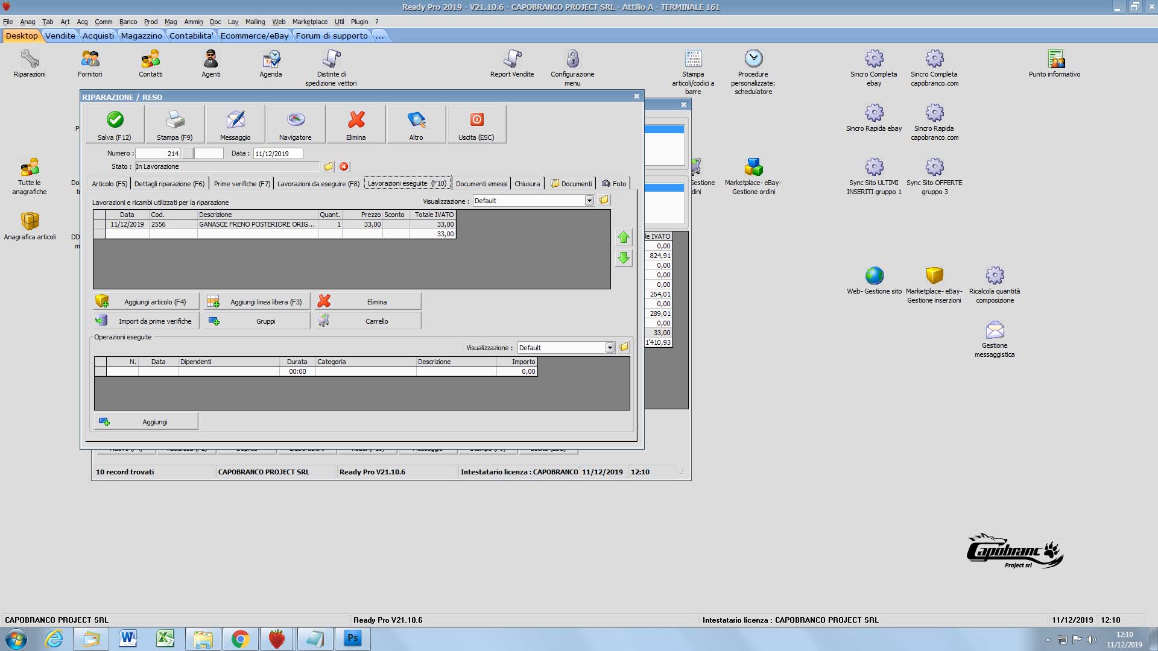Switch to Articolo (F5) tab
Image resolution: width=1158 pixels, height=651 pixels.
pos(110,183)
